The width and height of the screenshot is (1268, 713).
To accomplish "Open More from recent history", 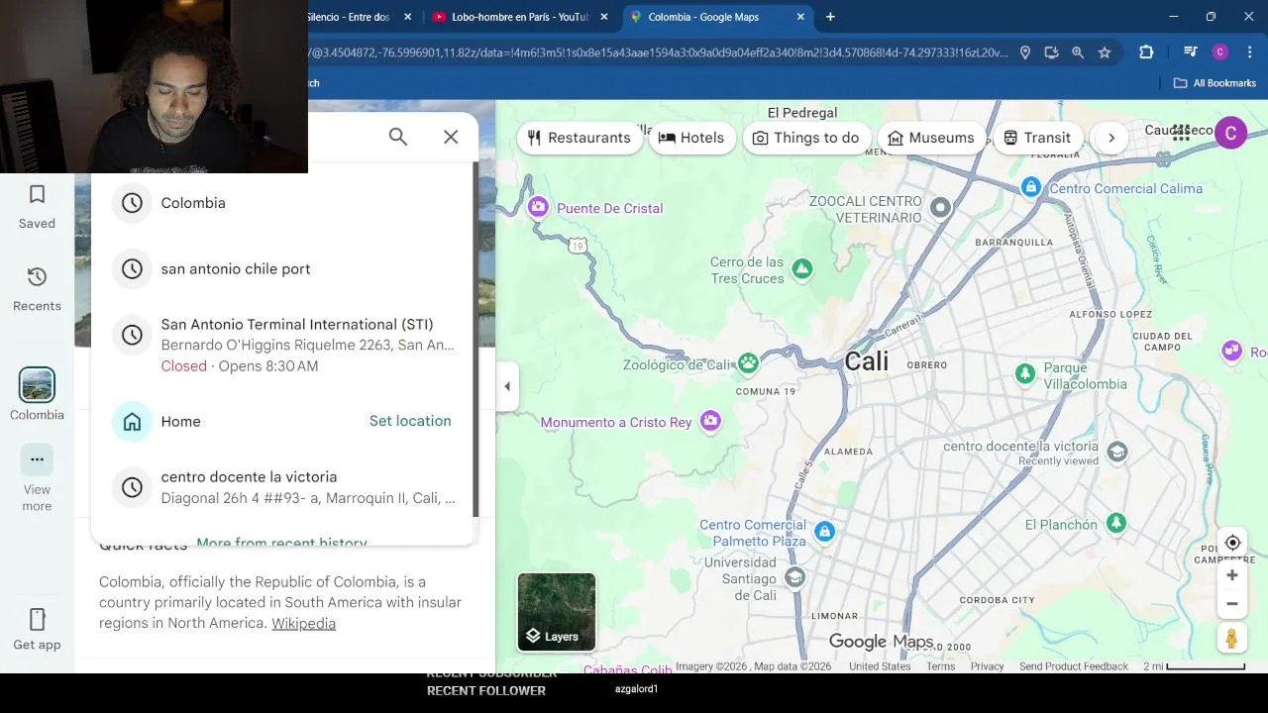I will pyautogui.click(x=281, y=543).
